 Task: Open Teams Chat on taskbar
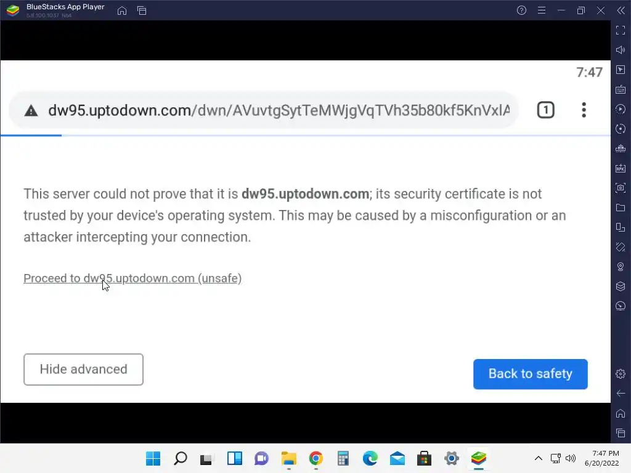(261, 458)
